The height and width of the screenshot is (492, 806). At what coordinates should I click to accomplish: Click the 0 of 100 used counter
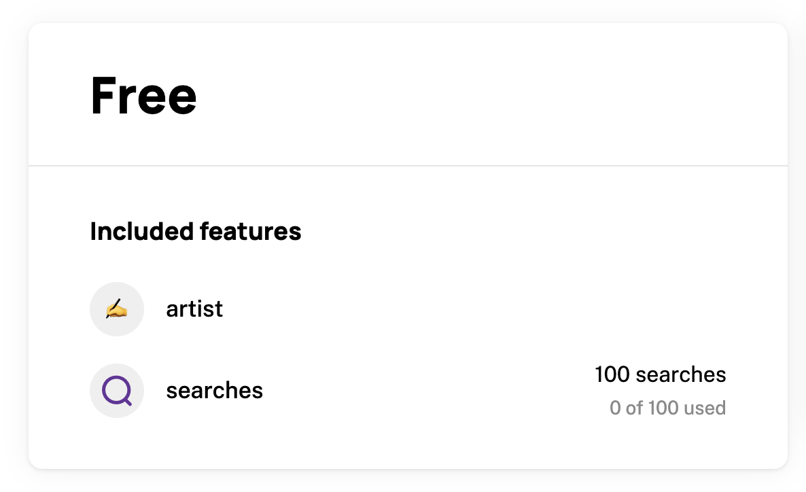667,408
